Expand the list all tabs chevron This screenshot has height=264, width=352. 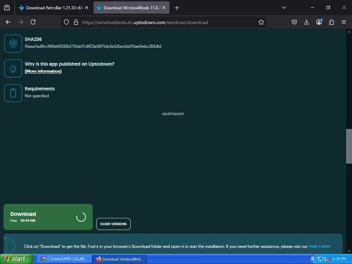pos(284,8)
